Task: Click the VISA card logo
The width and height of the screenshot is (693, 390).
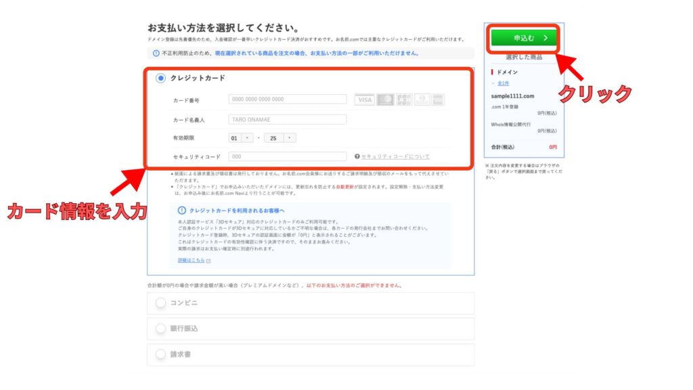Action: pos(365,100)
